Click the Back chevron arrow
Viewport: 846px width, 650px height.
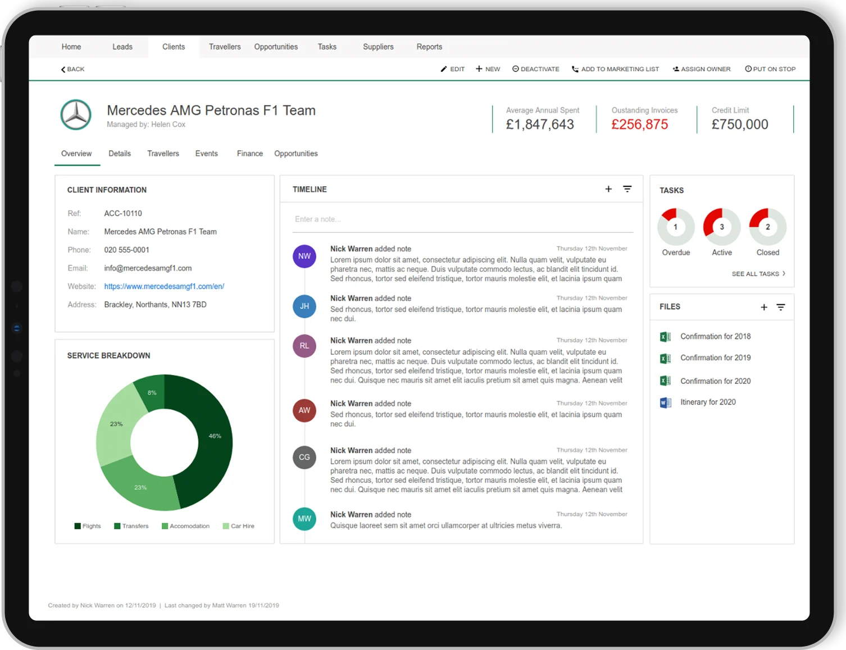click(63, 69)
